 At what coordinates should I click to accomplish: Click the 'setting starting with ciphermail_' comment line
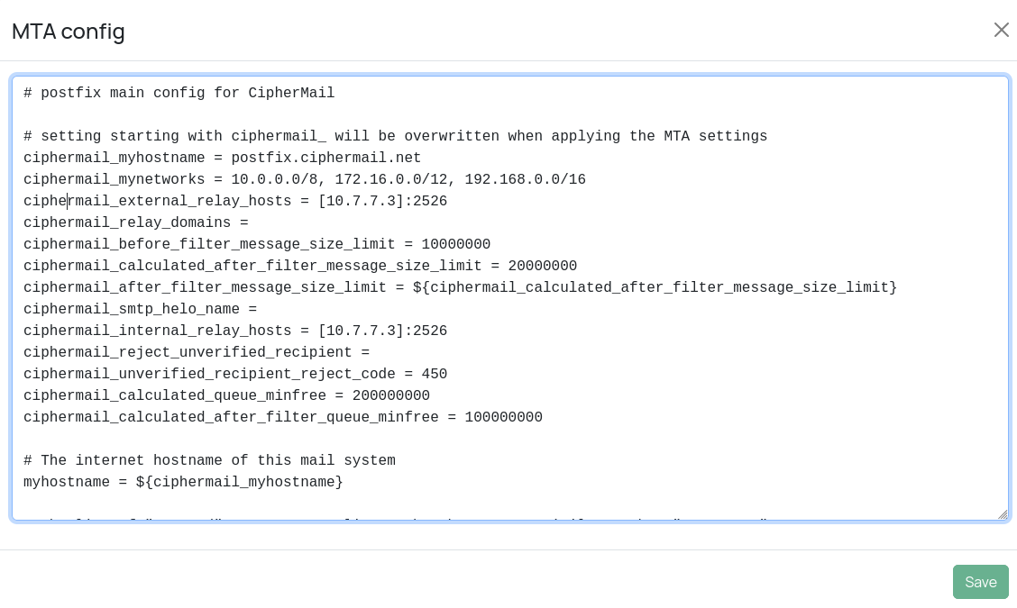click(395, 137)
